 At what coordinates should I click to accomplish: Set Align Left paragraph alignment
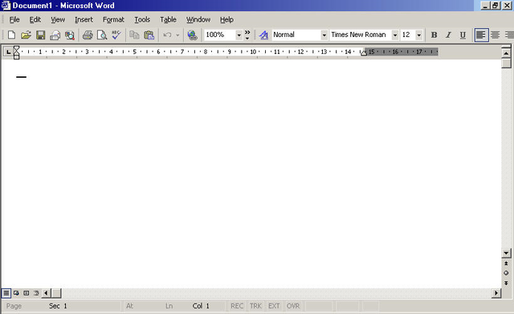(x=481, y=35)
